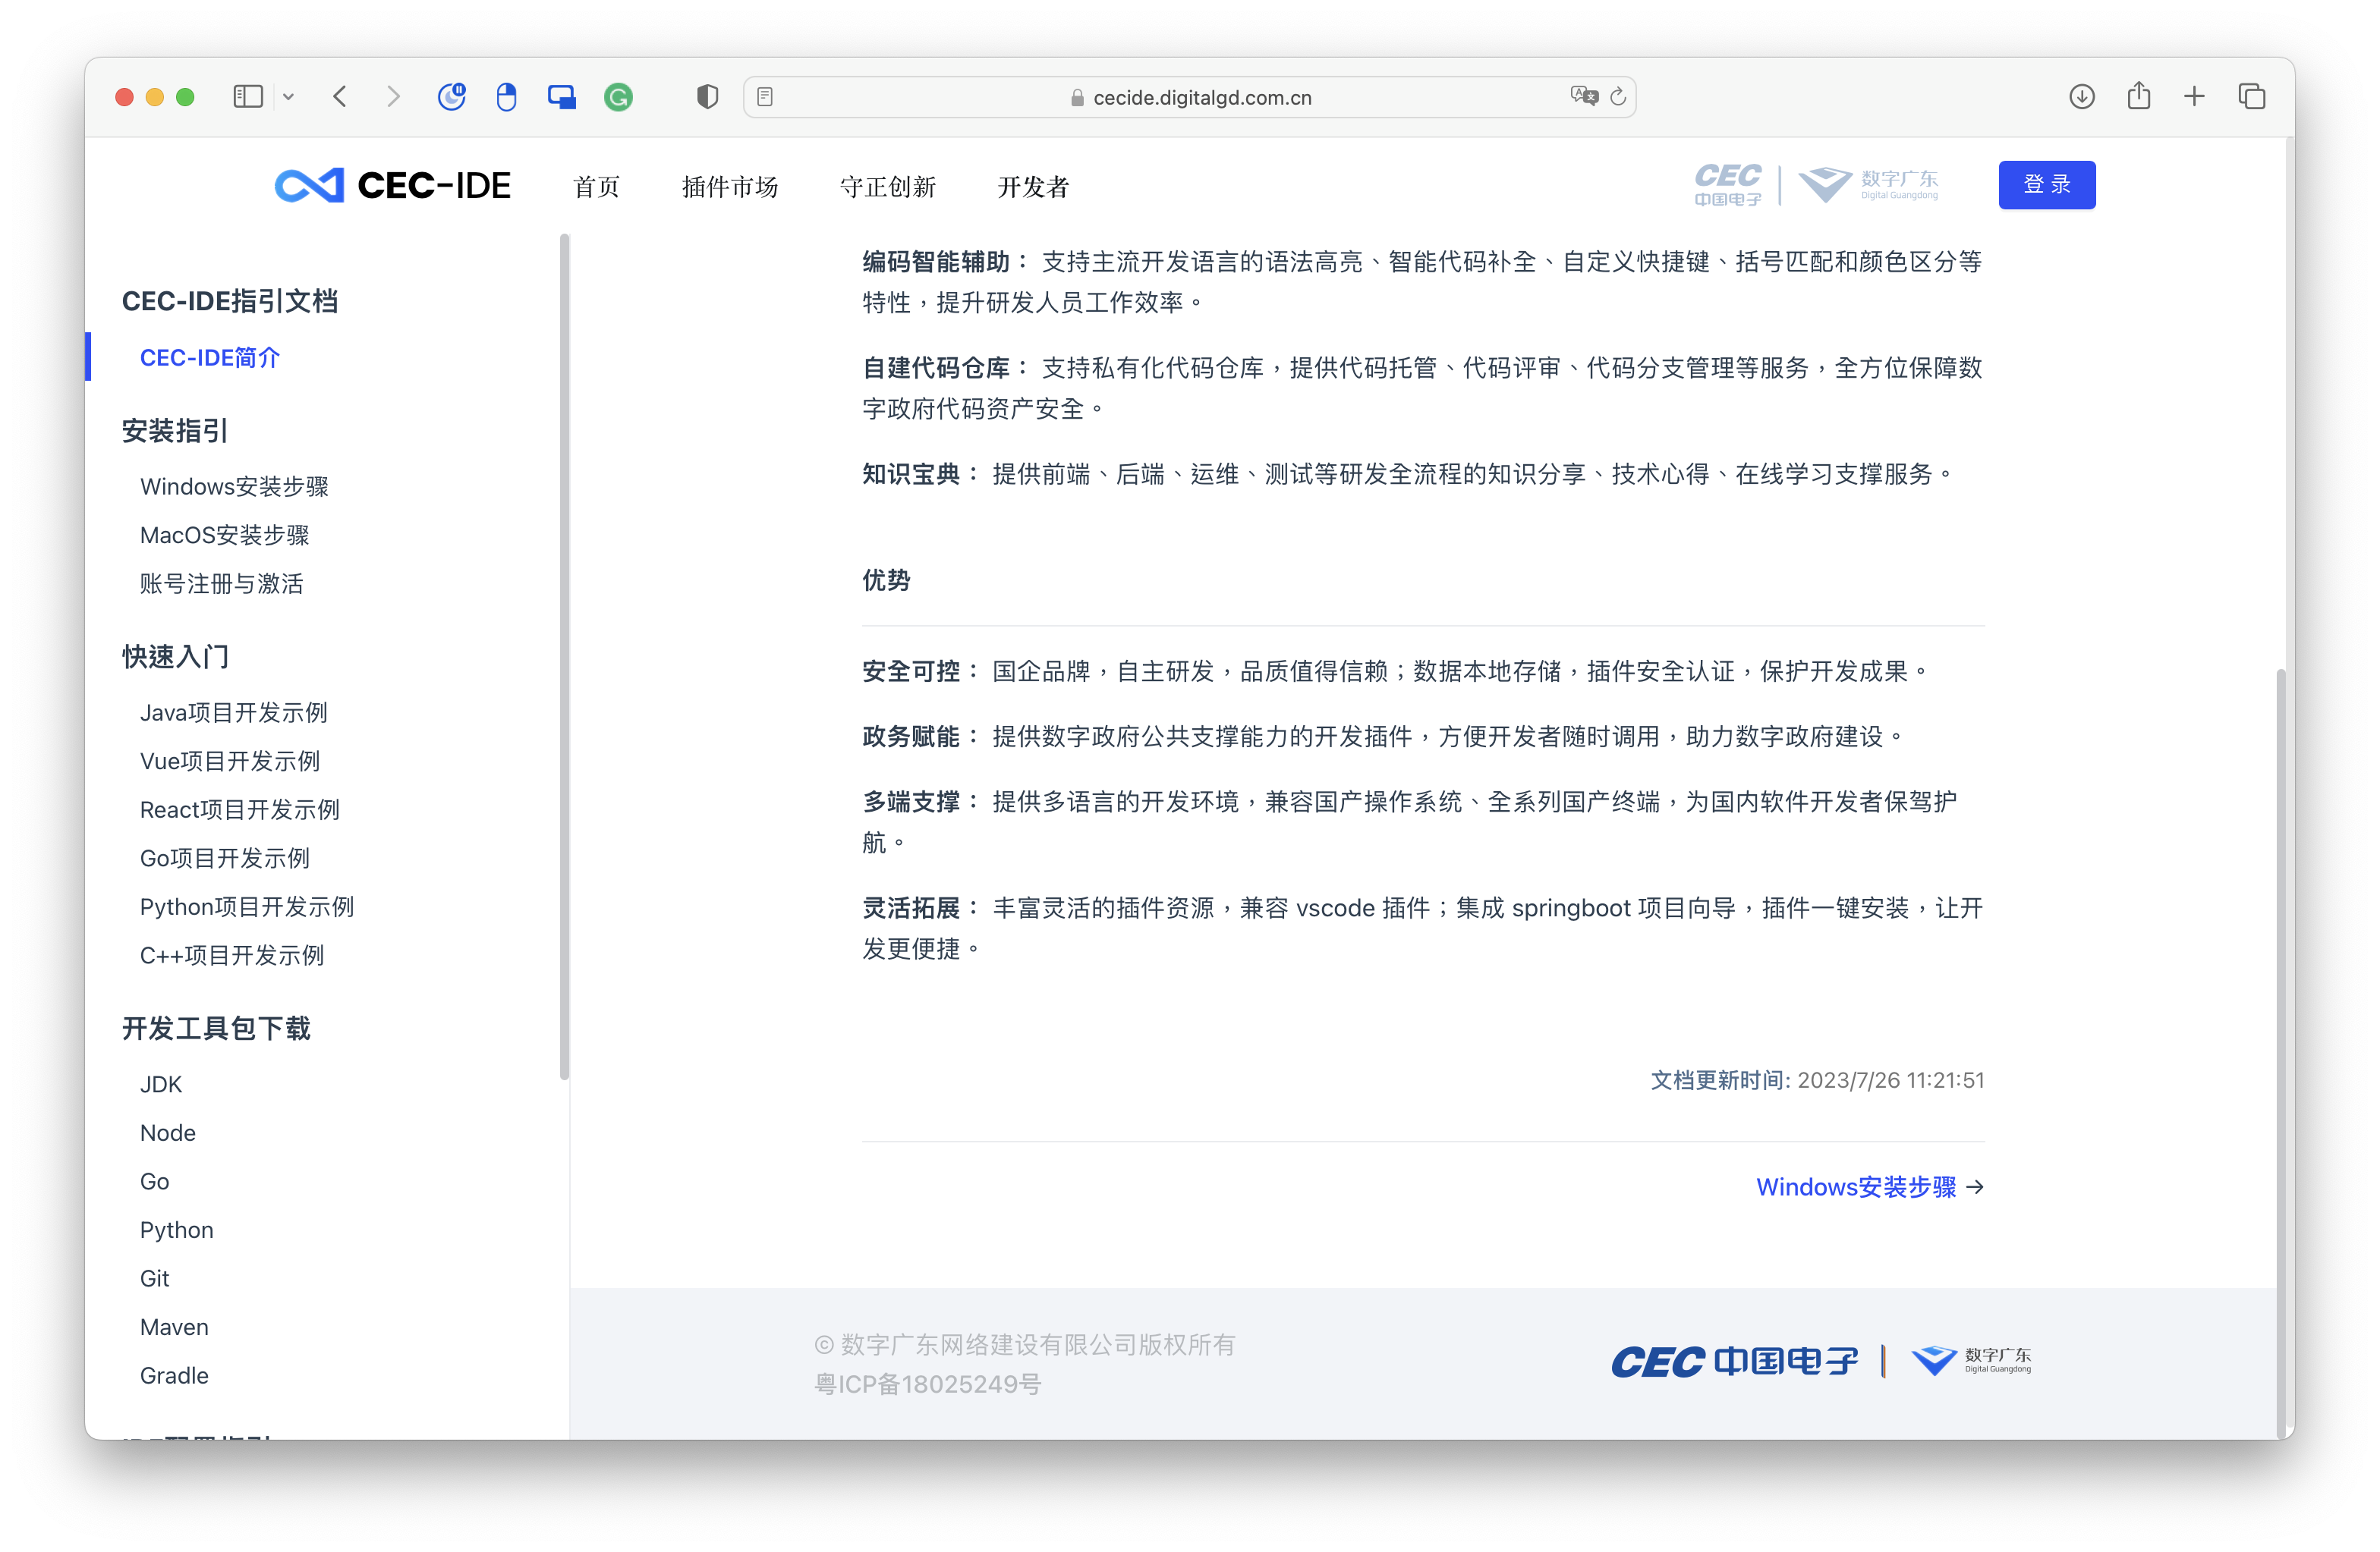
Task: Click the reader view icon in address bar
Action: point(766,96)
